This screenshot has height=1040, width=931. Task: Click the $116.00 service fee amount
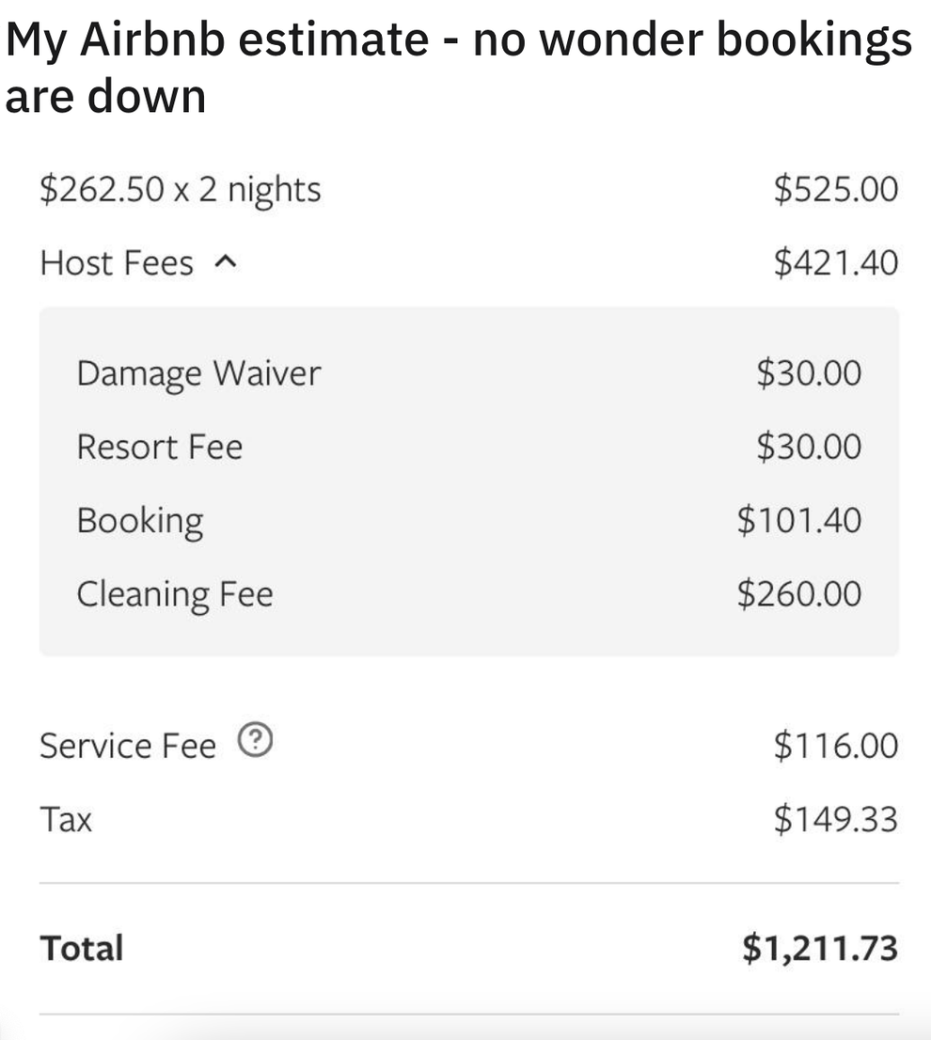pos(835,745)
